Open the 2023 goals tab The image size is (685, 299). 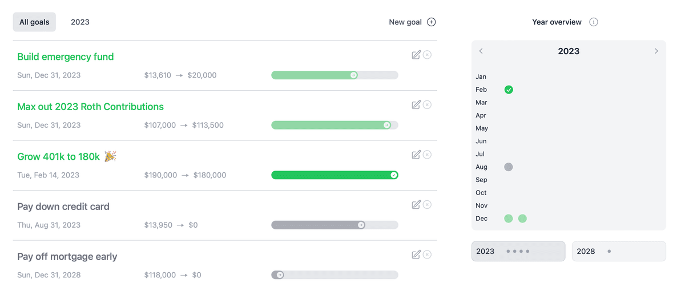[80, 22]
